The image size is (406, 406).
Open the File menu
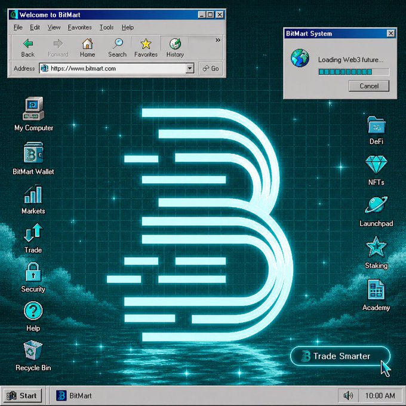tap(18, 27)
